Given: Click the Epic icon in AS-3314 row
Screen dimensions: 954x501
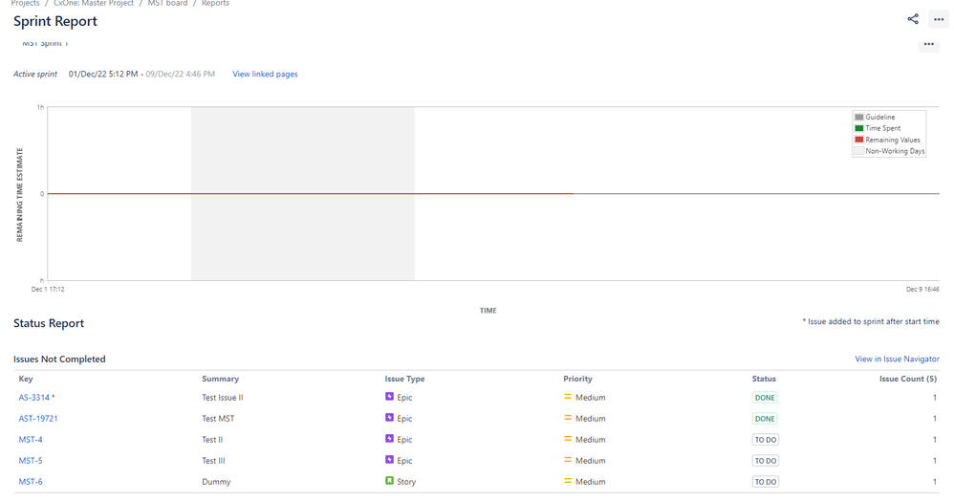Looking at the screenshot, I should click(389, 396).
